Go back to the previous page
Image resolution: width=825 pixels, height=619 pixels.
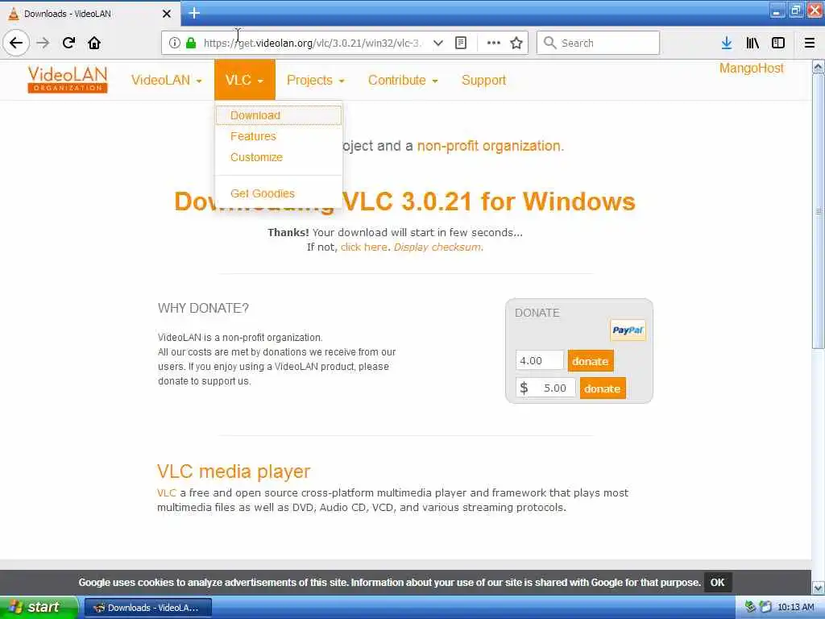(16, 43)
